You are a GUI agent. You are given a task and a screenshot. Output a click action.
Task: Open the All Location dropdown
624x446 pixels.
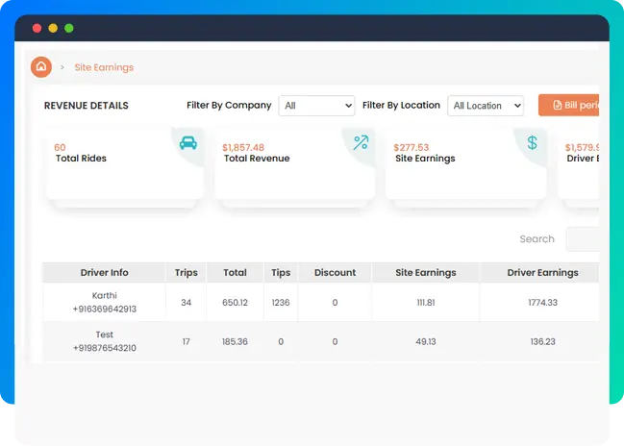[487, 106]
